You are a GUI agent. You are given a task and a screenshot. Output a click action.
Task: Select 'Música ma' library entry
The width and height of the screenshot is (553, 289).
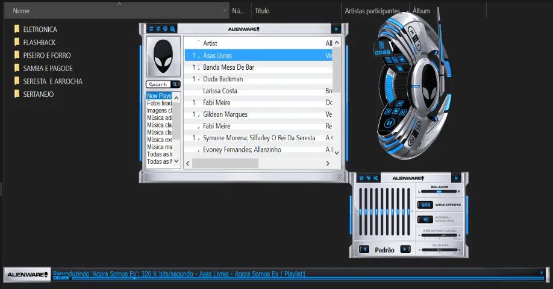click(x=159, y=147)
